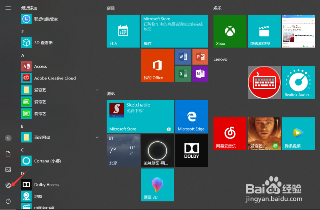Open Dolby Access in app list

60,184
